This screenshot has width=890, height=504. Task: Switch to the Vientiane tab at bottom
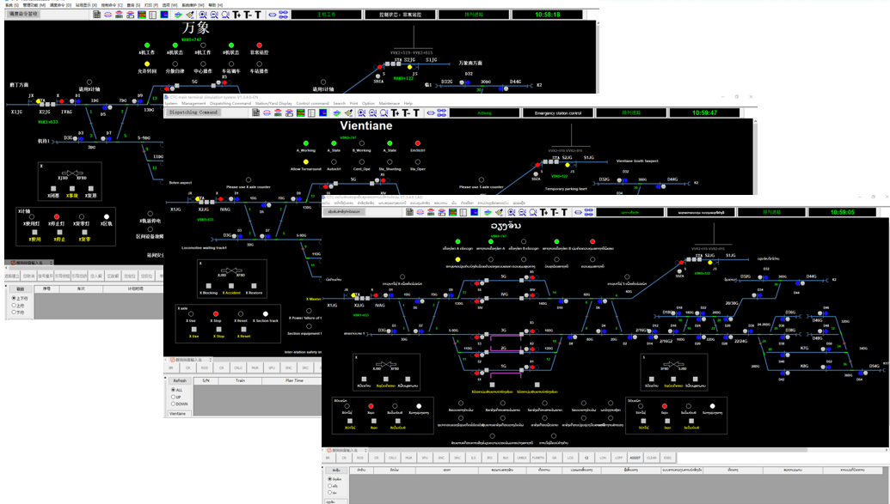pyautogui.click(x=177, y=413)
